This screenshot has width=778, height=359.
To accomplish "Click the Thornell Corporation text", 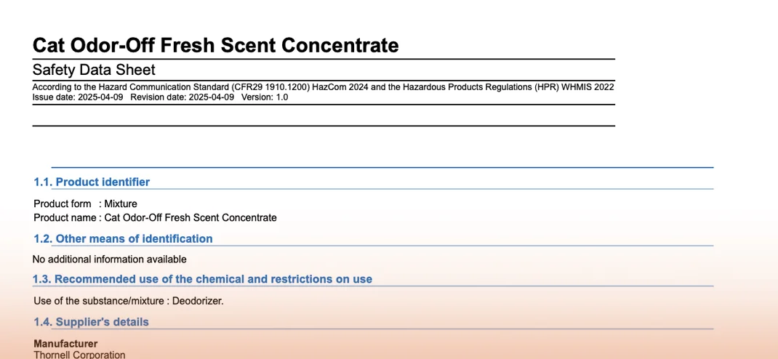I will click(79, 355).
